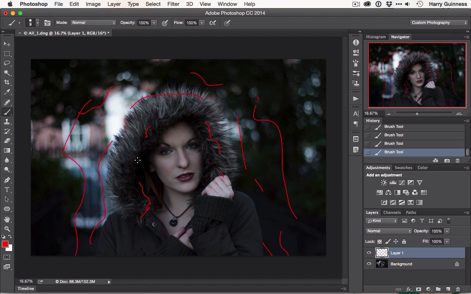The width and height of the screenshot is (471, 294).
Task: Select the Clone Stamp tool
Action: click(x=7, y=122)
